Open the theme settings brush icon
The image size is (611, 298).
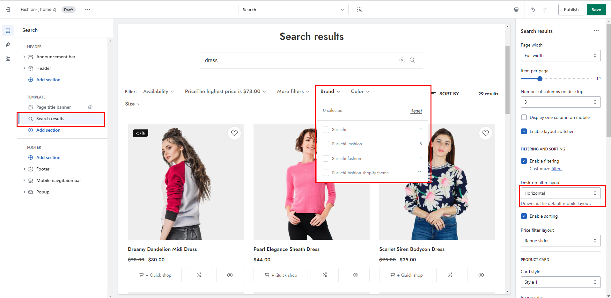tap(8, 45)
